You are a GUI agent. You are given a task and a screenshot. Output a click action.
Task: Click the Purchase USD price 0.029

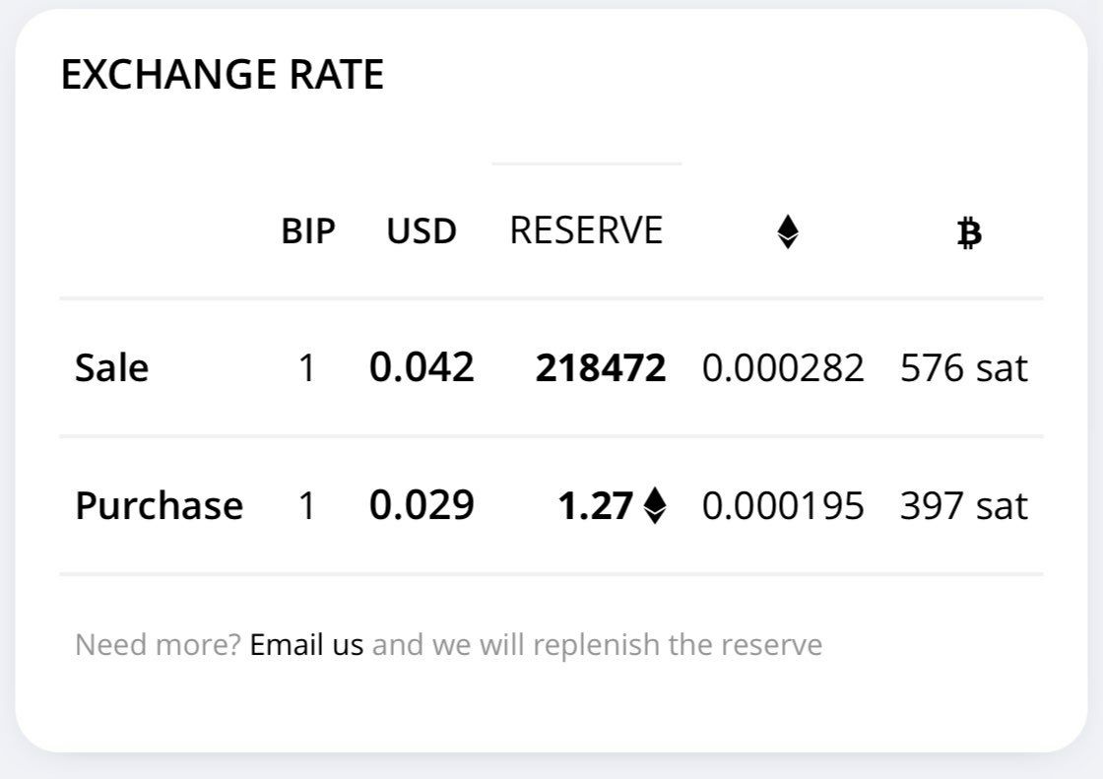422,505
